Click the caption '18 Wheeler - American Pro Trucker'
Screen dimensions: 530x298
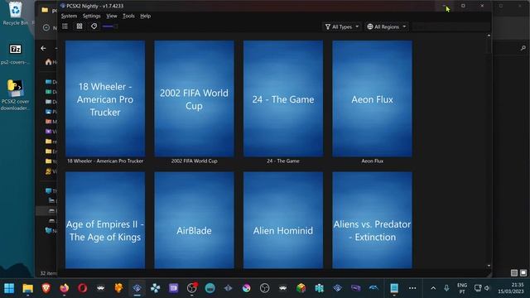pyautogui.click(x=105, y=161)
